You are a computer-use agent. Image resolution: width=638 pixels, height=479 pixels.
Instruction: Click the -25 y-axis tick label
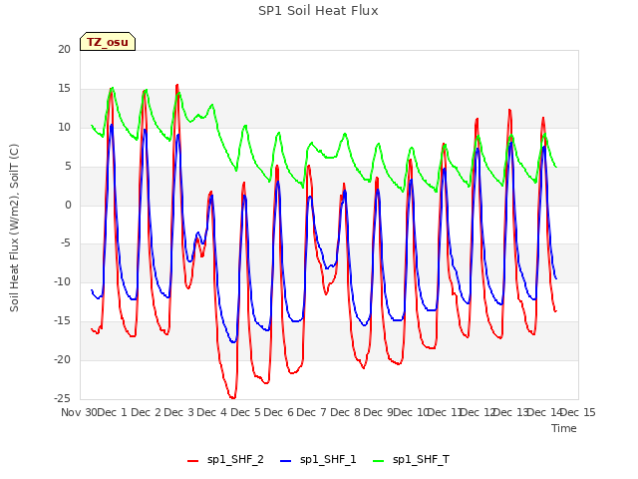[x=62, y=399]
